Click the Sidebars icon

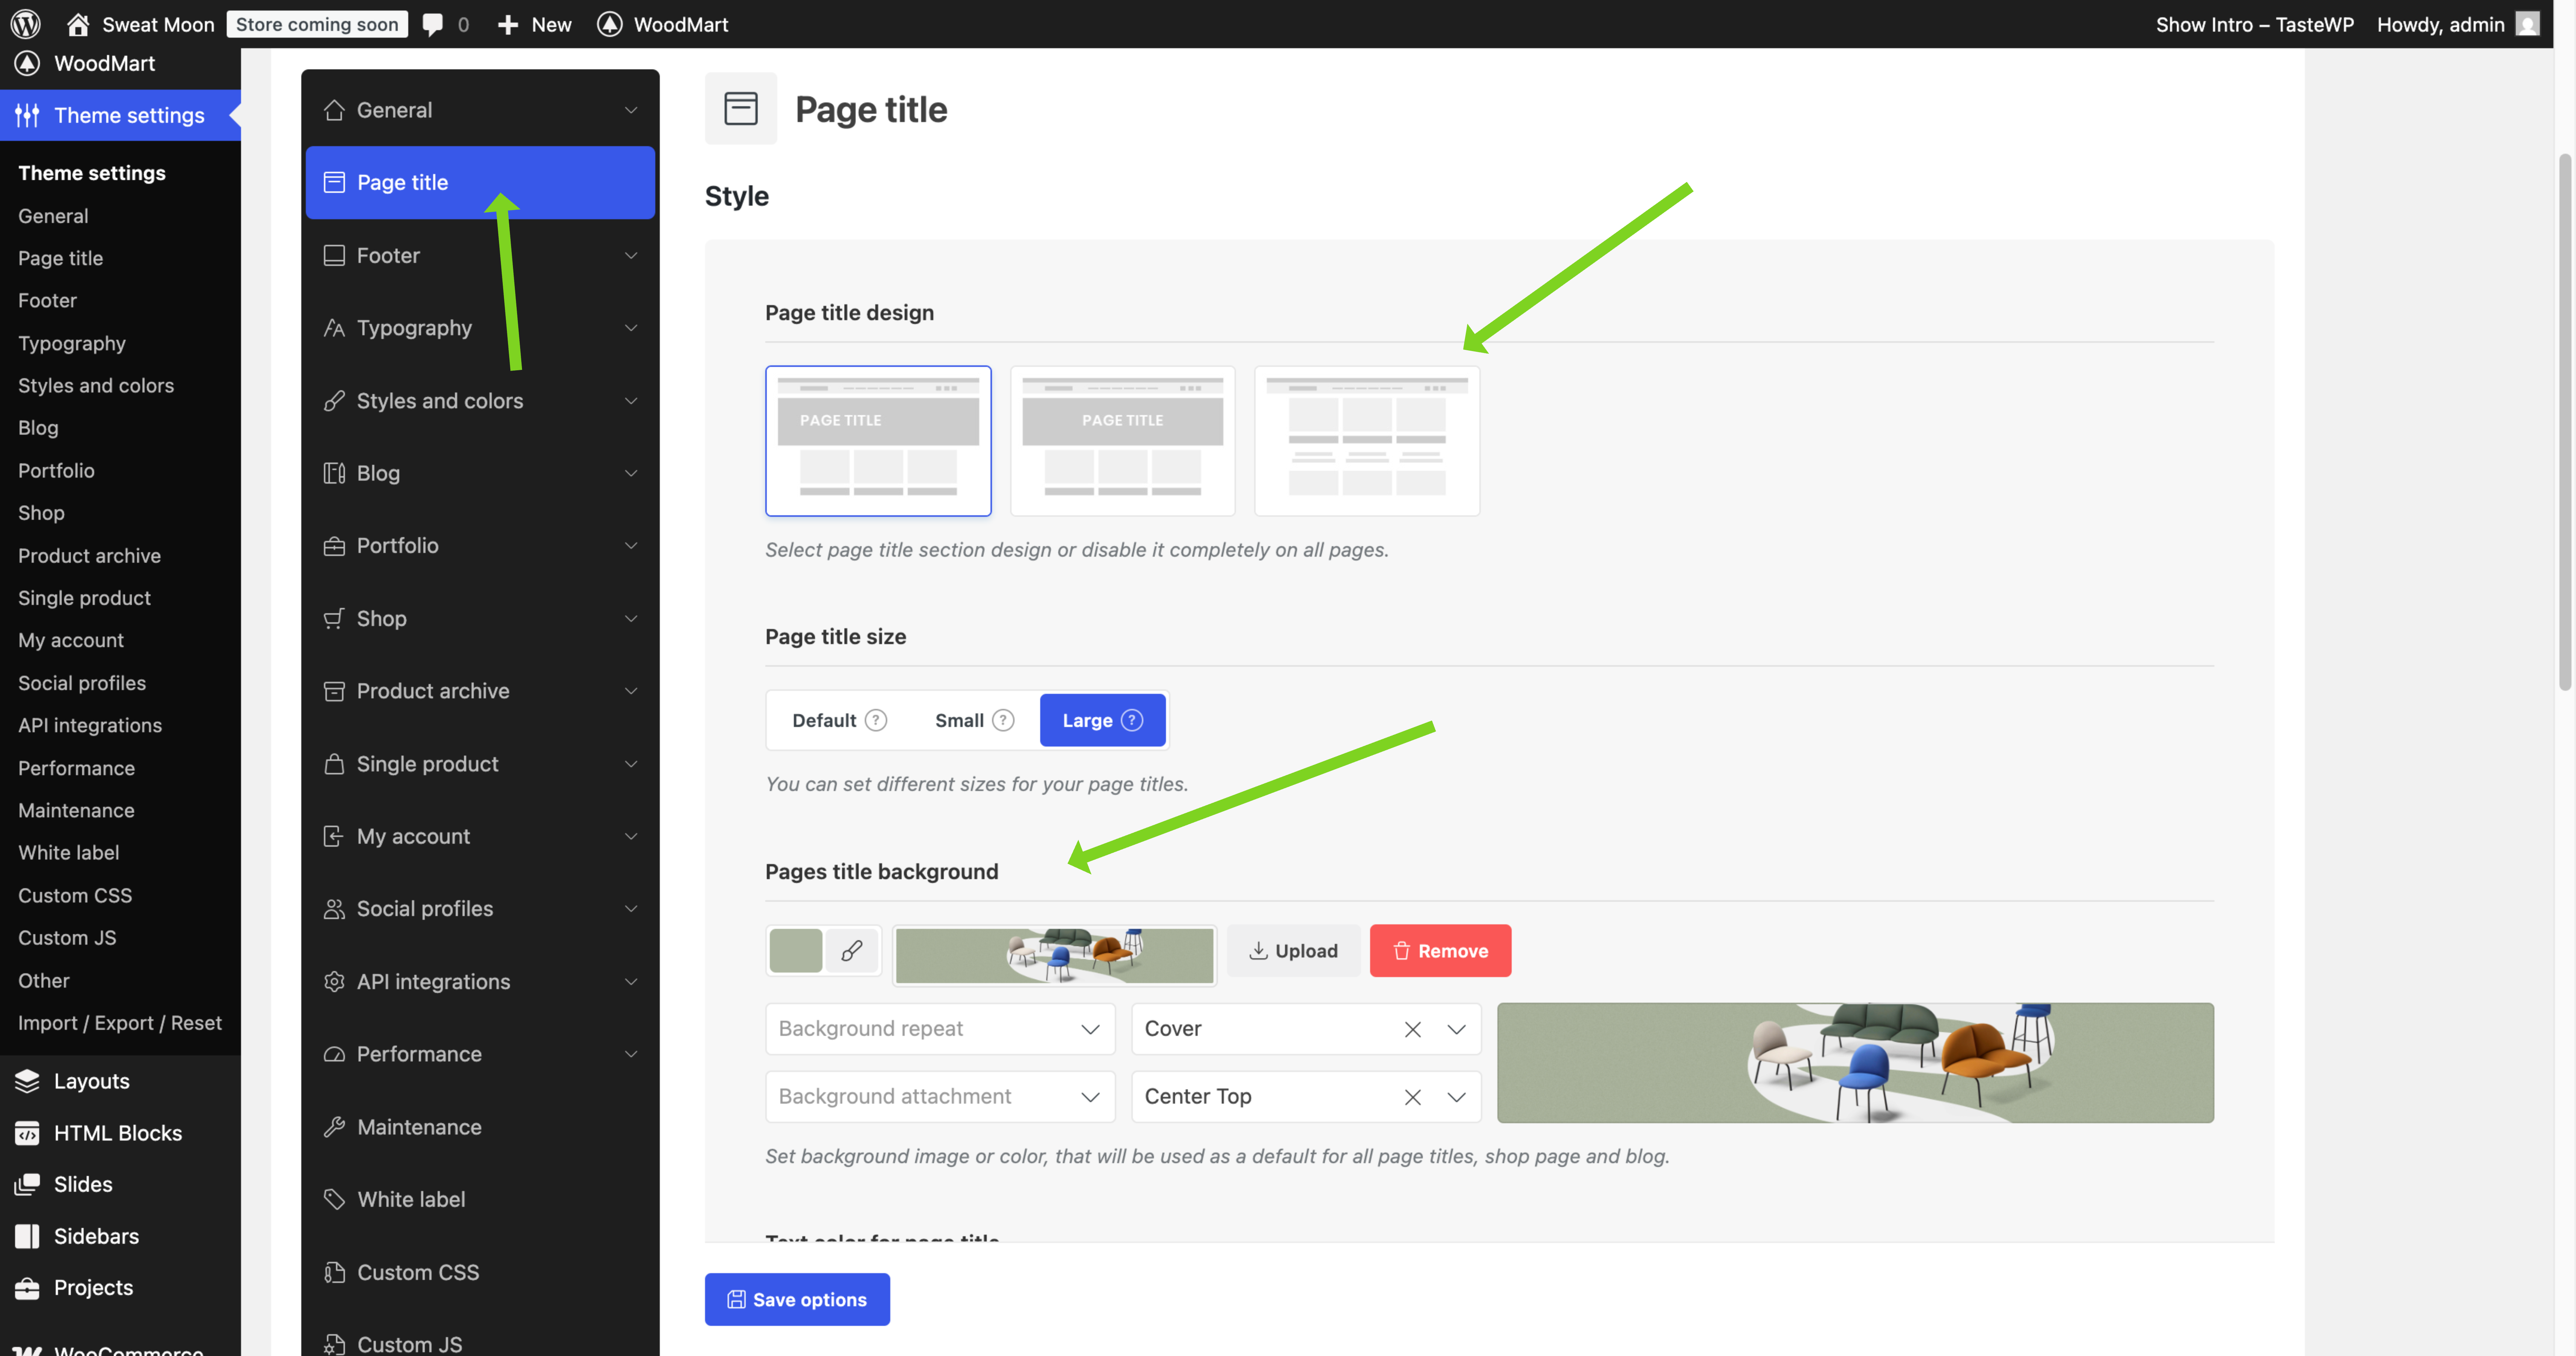click(27, 1236)
